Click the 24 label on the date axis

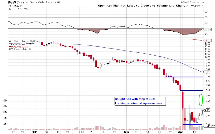[68, 132]
